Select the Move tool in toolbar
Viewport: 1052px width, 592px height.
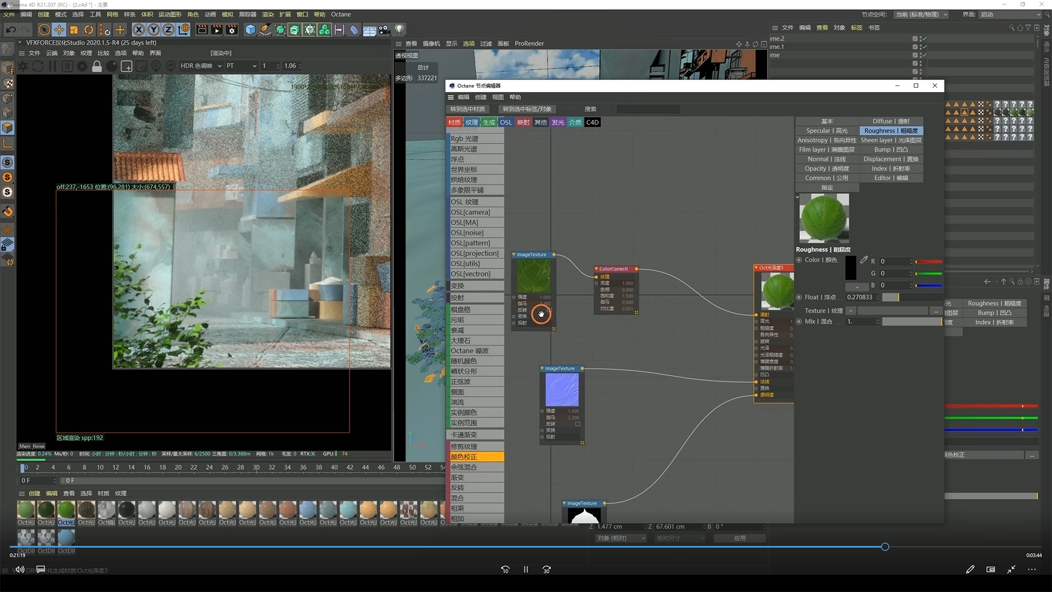59,30
